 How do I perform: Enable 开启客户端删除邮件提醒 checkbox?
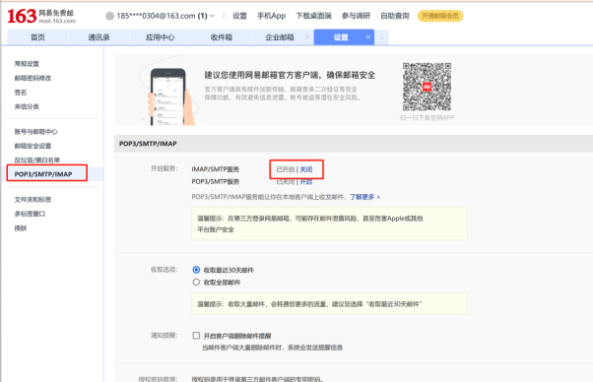click(x=196, y=336)
